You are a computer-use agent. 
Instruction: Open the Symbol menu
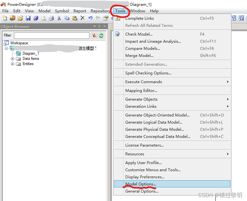pyautogui.click(x=62, y=11)
